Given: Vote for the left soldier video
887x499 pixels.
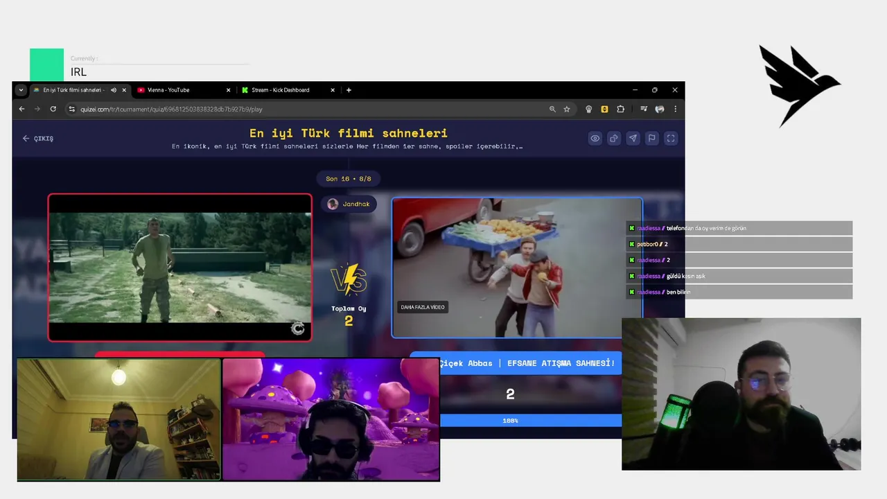Looking at the screenshot, I should point(180,268).
